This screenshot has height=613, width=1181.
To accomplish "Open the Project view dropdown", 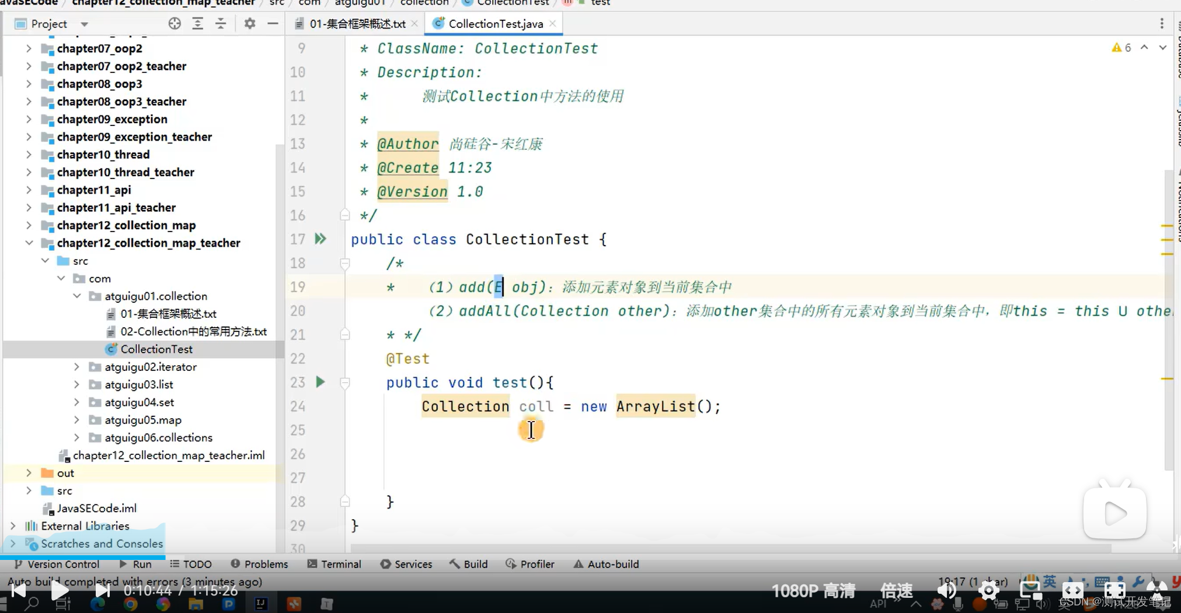I will coord(85,24).
